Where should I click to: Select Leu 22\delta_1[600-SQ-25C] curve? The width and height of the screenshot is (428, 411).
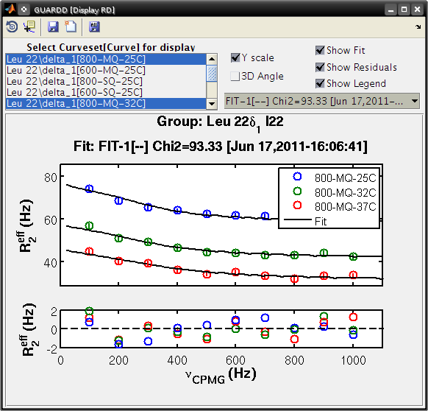(x=106, y=92)
